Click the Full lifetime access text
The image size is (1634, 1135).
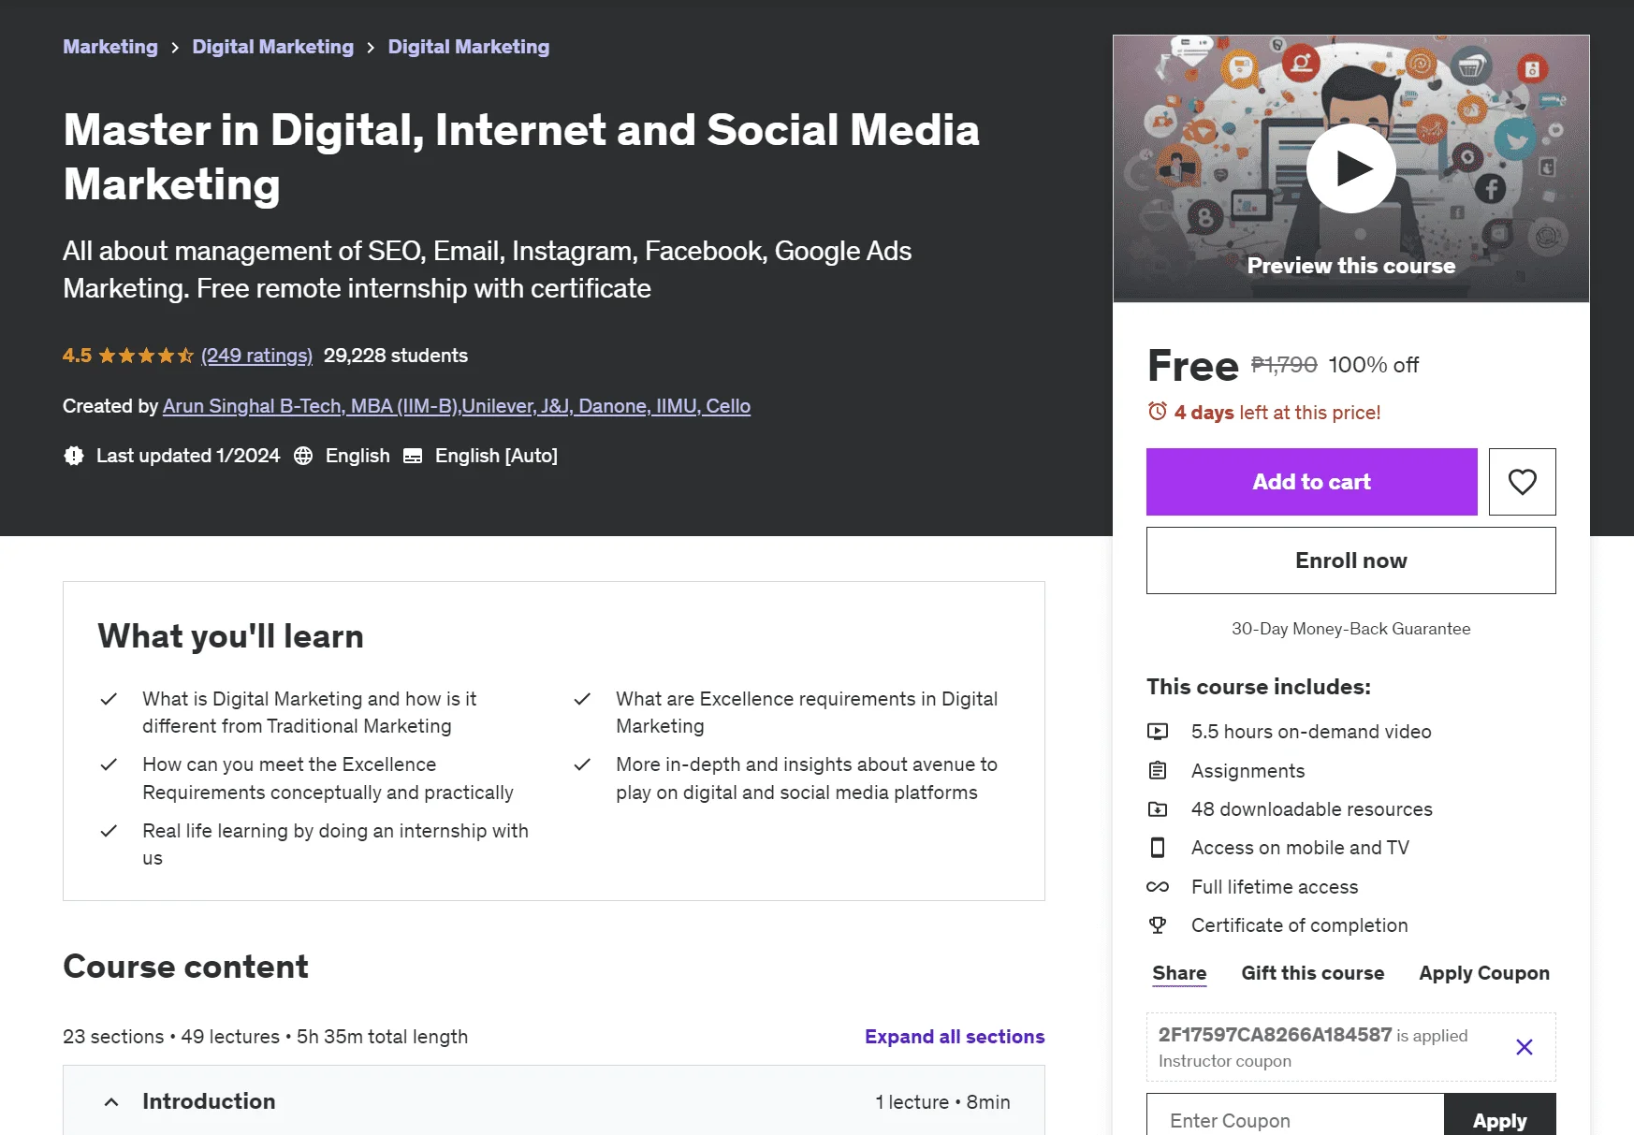1275,887
